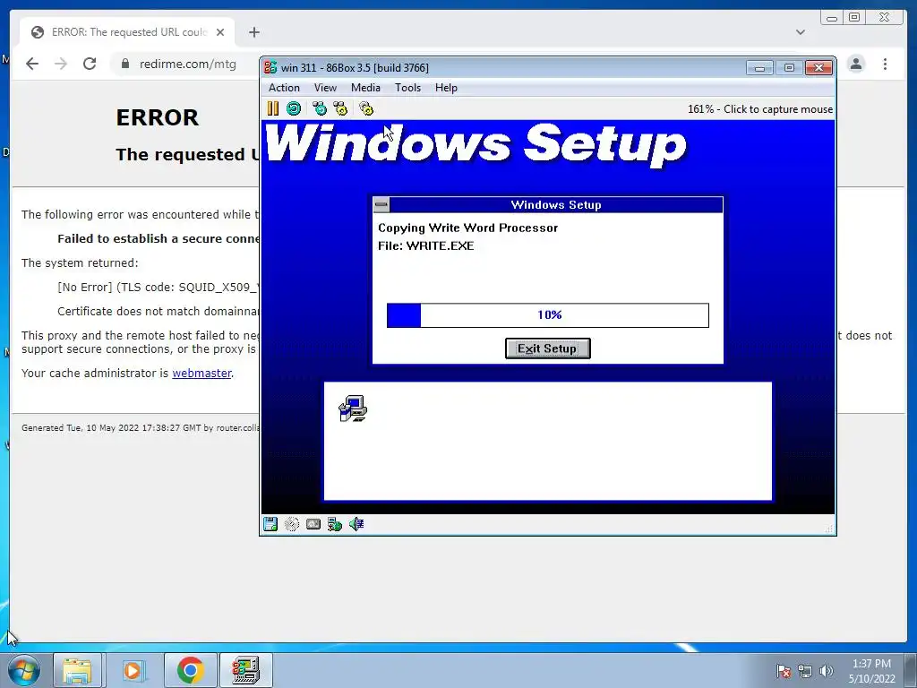Click the floppy disk status icon
Image resolution: width=917 pixels, height=688 pixels.
click(x=270, y=523)
